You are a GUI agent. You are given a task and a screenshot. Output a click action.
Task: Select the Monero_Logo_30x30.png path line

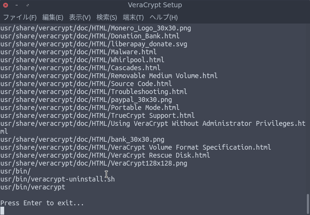coord(96,28)
